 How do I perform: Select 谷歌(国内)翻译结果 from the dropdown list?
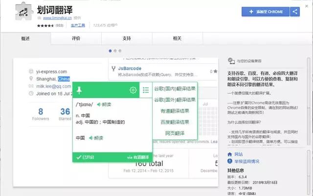(176, 88)
